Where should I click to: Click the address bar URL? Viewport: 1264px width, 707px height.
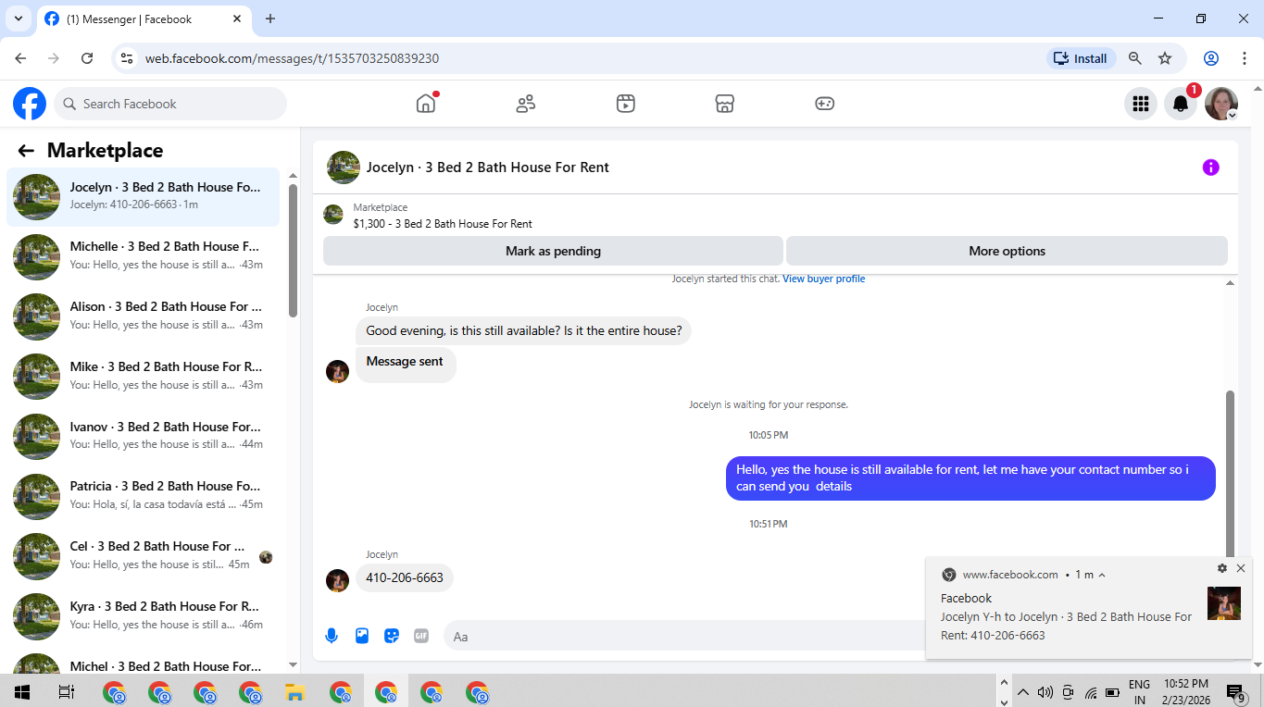point(292,58)
